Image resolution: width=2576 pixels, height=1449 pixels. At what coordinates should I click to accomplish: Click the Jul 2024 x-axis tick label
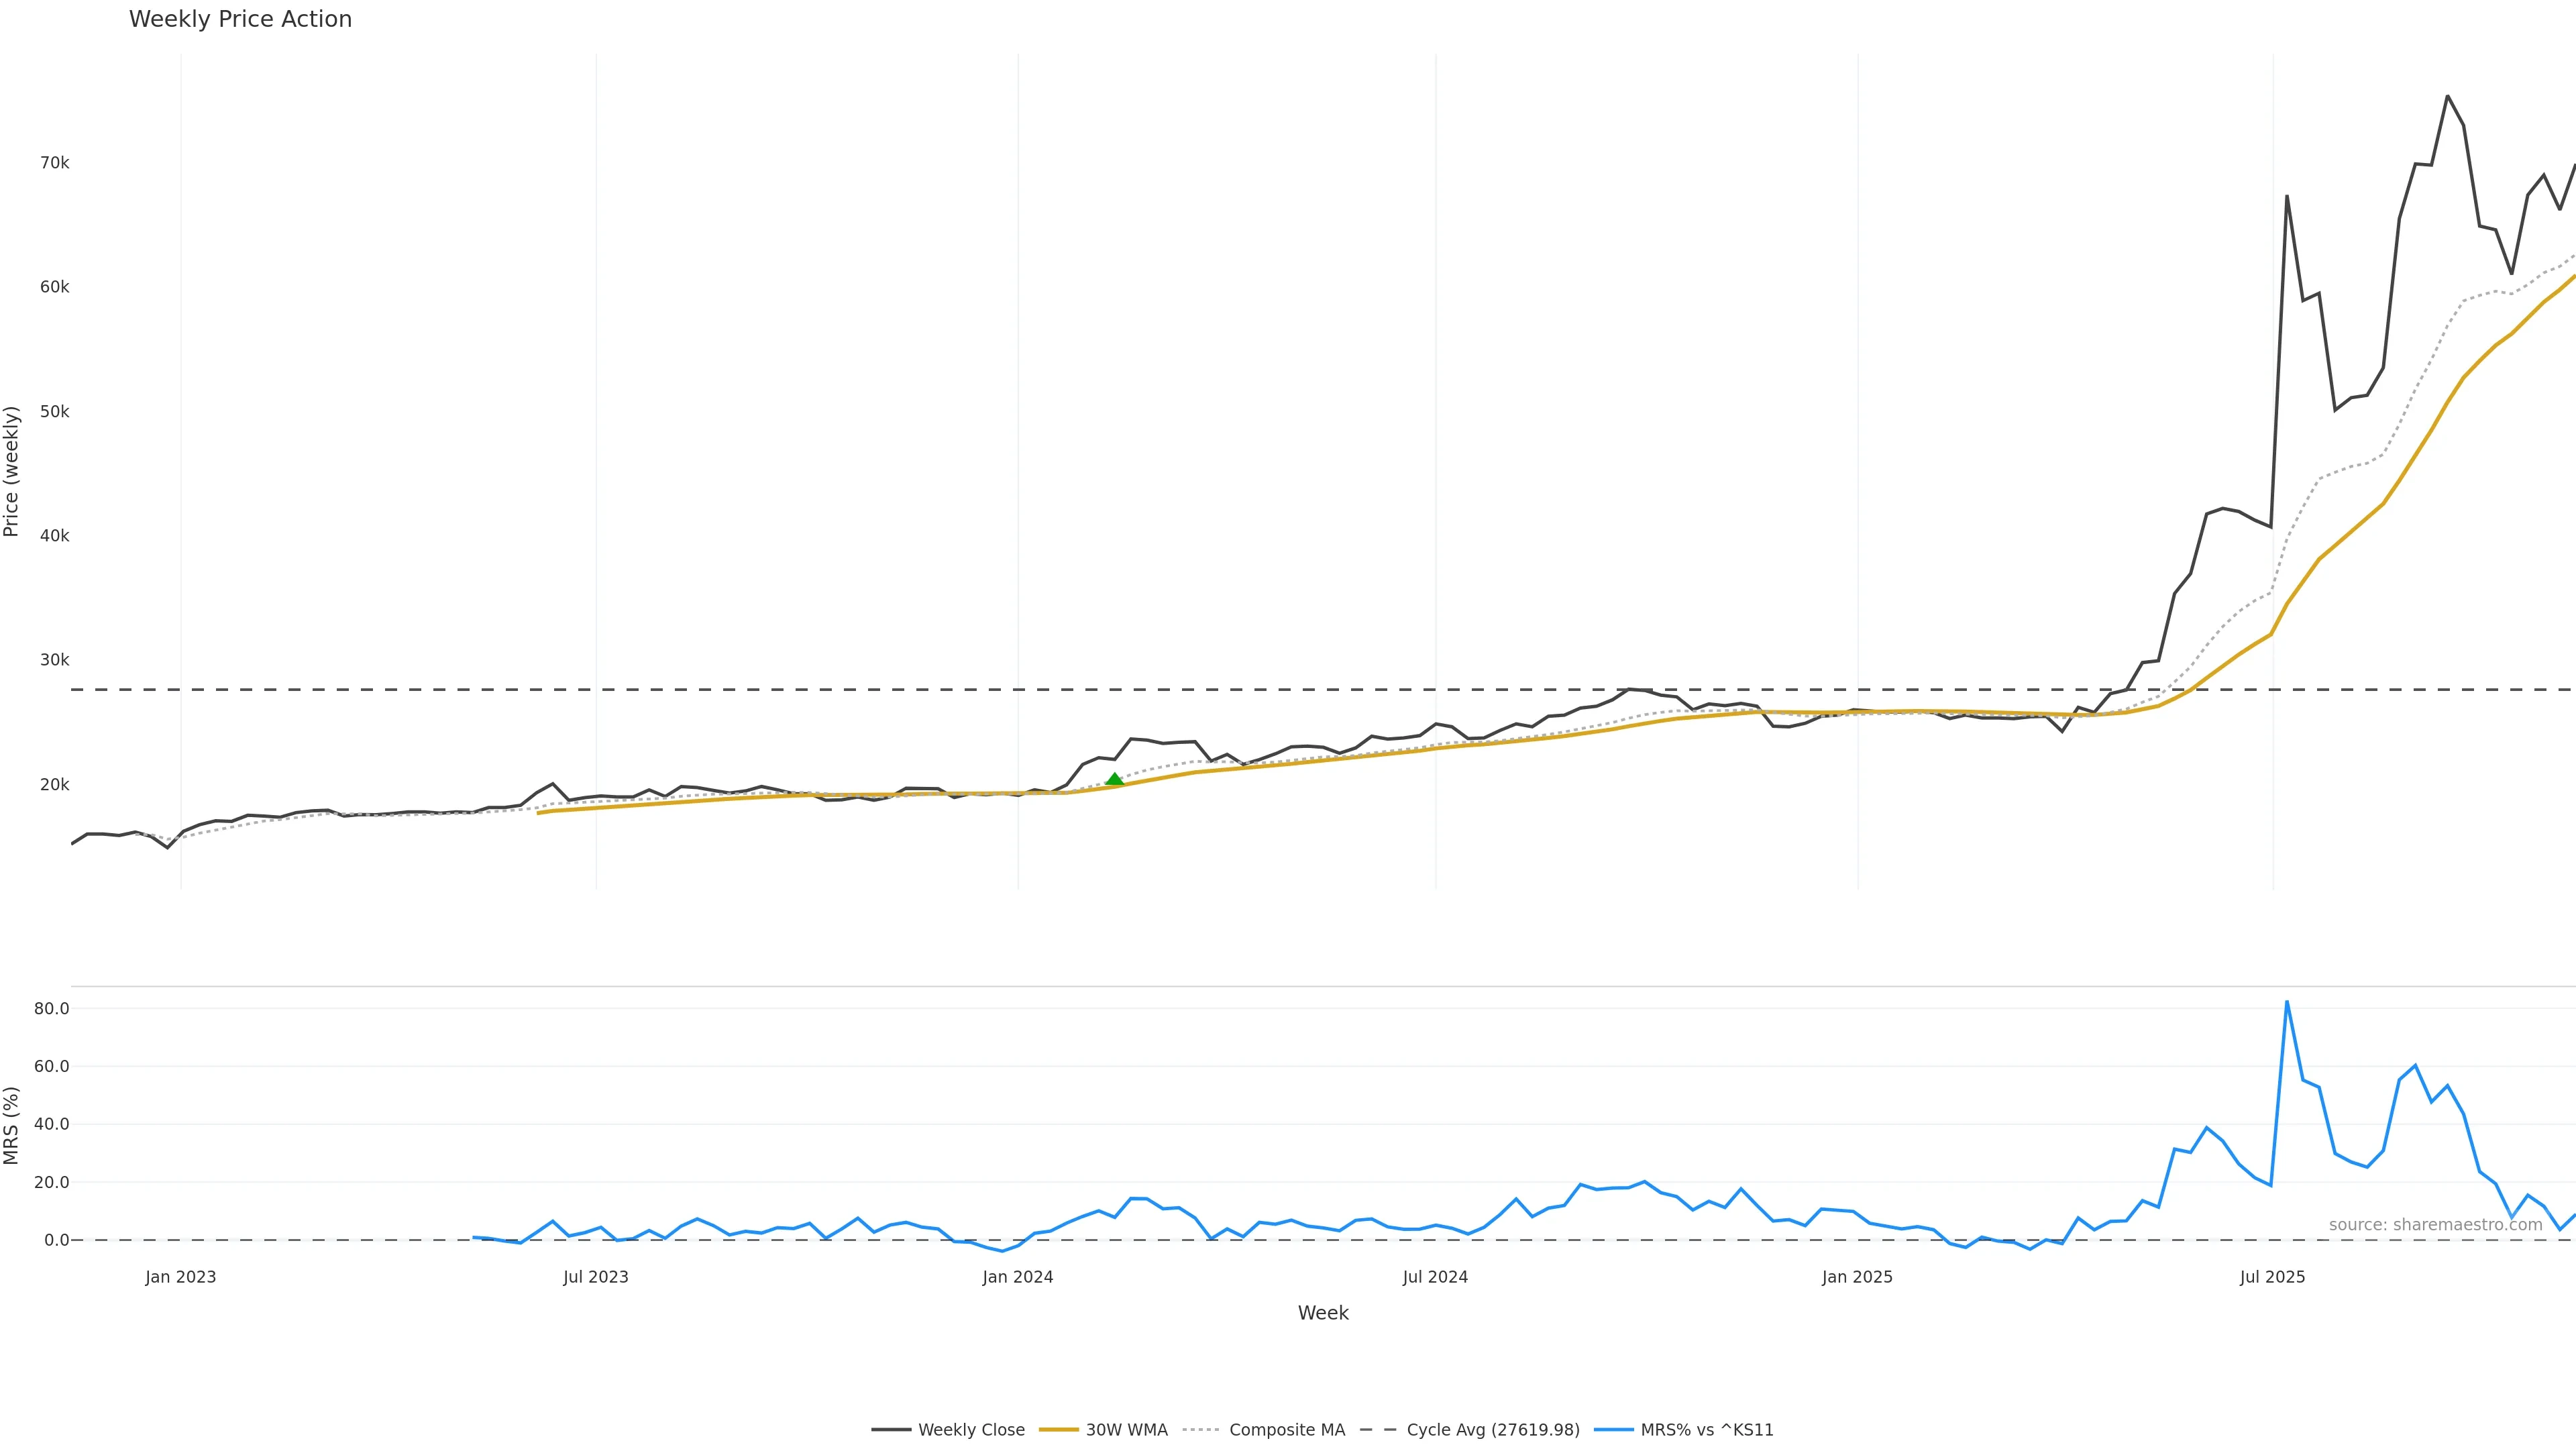[1435, 1277]
